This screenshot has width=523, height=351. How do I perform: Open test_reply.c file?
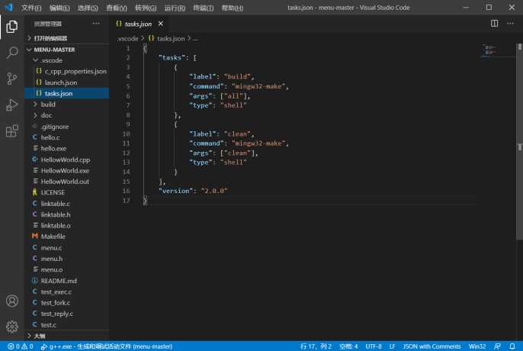[67, 314]
